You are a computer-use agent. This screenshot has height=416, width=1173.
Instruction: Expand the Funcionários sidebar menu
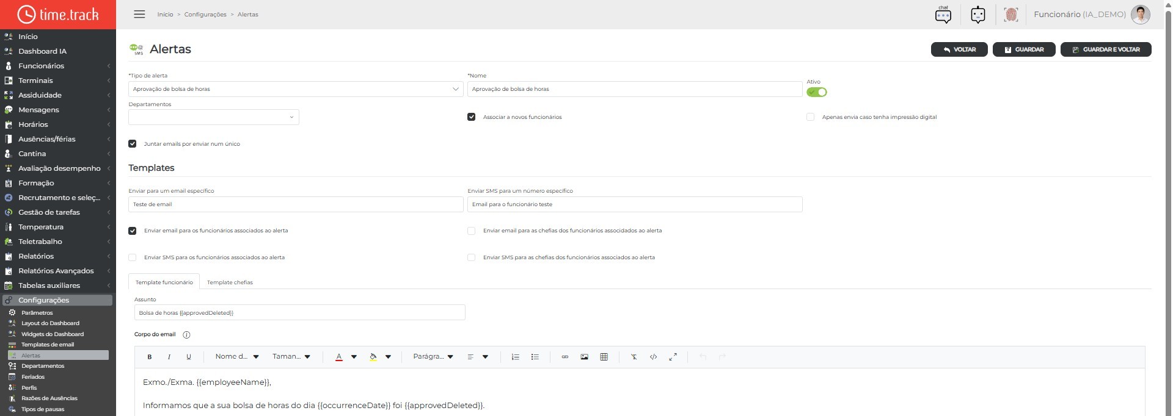[58, 66]
